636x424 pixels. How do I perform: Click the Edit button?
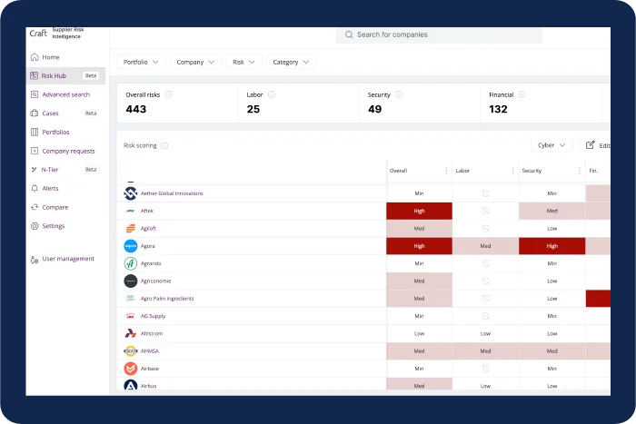(597, 145)
